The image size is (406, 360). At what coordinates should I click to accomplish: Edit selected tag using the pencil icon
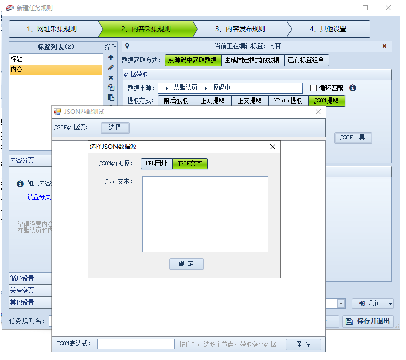pyautogui.click(x=110, y=67)
